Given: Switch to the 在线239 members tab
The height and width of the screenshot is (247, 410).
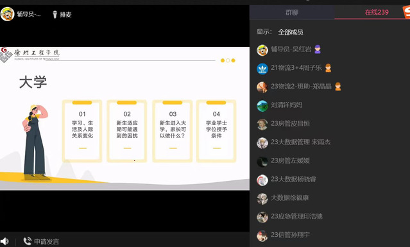Looking at the screenshot, I should click(x=377, y=12).
